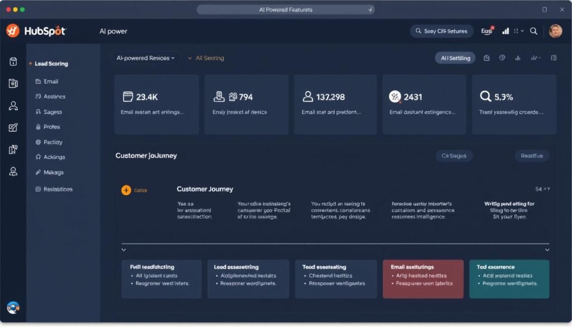
Task: Click the clipboard icon near All Settings
Action: [x=485, y=58]
